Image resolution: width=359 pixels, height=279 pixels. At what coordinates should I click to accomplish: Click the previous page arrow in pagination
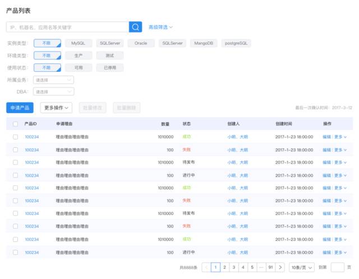206,267
